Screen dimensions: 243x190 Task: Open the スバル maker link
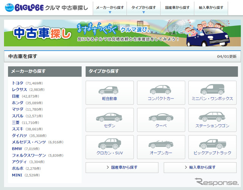(x=17, y=116)
